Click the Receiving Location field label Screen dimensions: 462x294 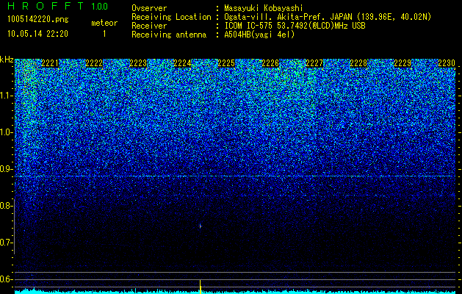(x=171, y=17)
